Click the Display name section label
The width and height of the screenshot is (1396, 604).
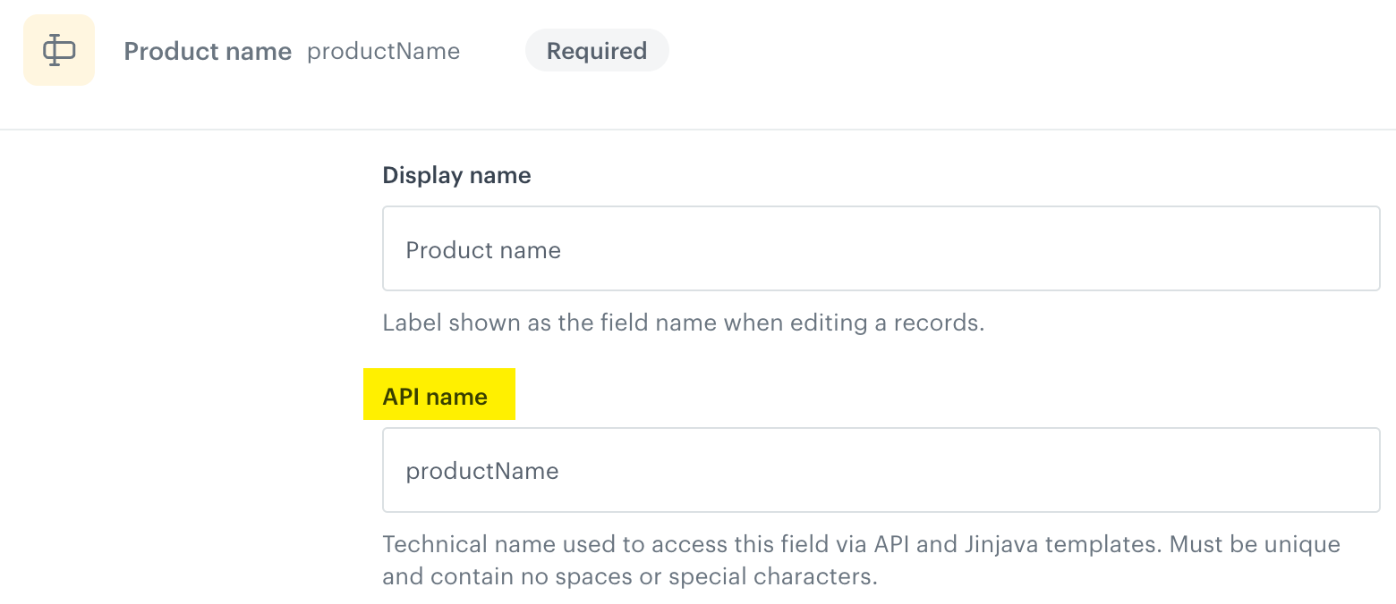456,175
